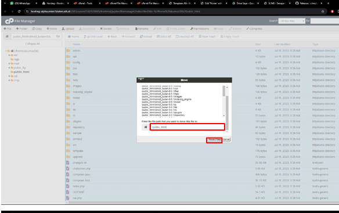Click Select All in the navigation bar
Image resolution: width=339 pixels, height=213 pixels.
(164, 37)
